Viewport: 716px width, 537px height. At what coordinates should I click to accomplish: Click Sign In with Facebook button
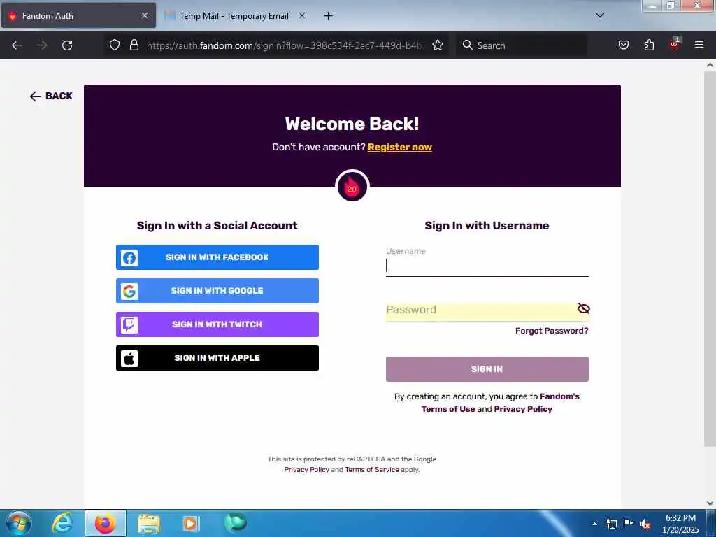(x=217, y=257)
